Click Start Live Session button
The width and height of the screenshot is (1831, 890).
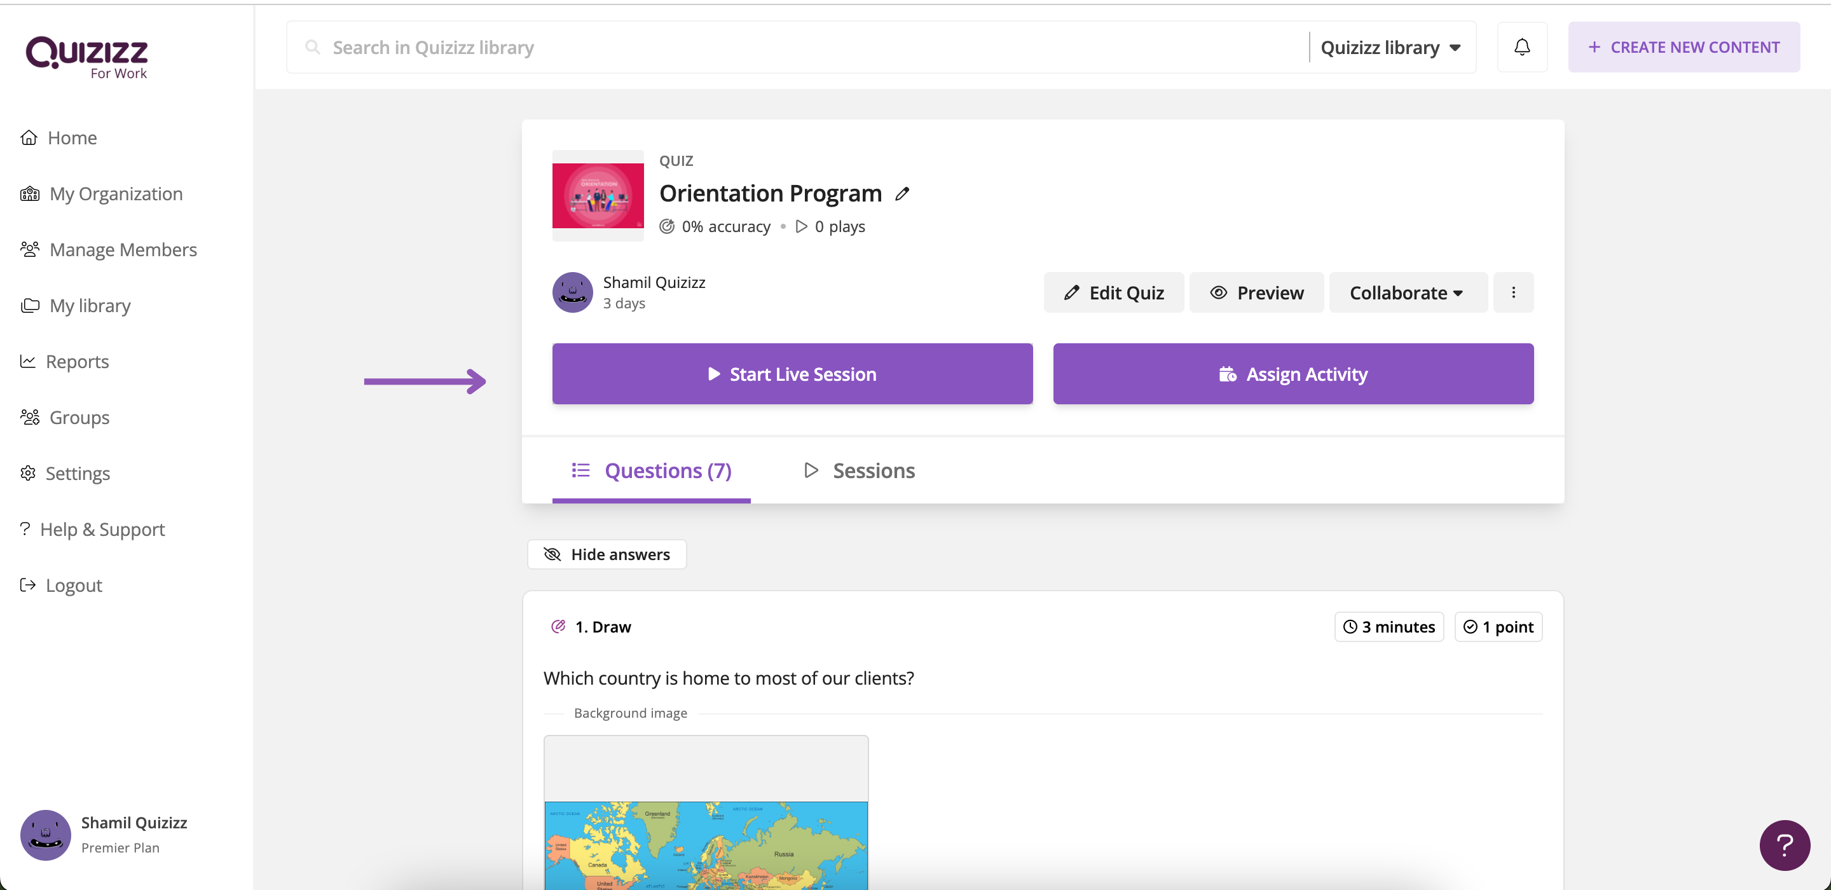click(793, 374)
